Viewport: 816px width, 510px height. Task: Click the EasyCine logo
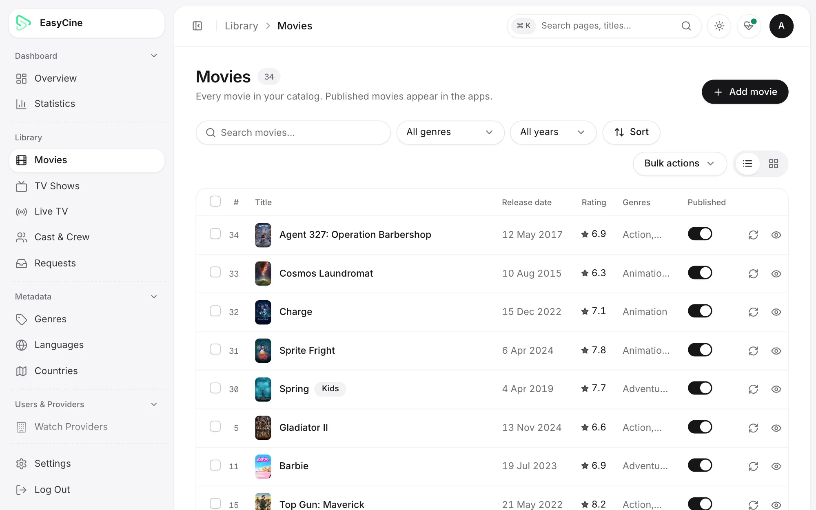23,23
